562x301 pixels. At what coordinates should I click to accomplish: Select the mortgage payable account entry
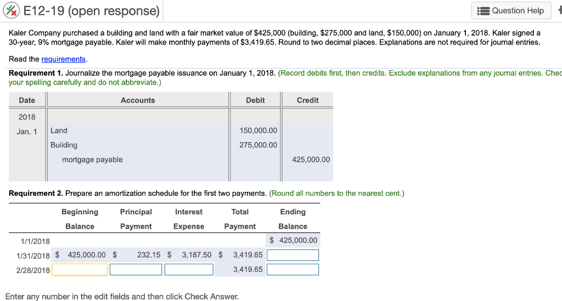click(92, 160)
